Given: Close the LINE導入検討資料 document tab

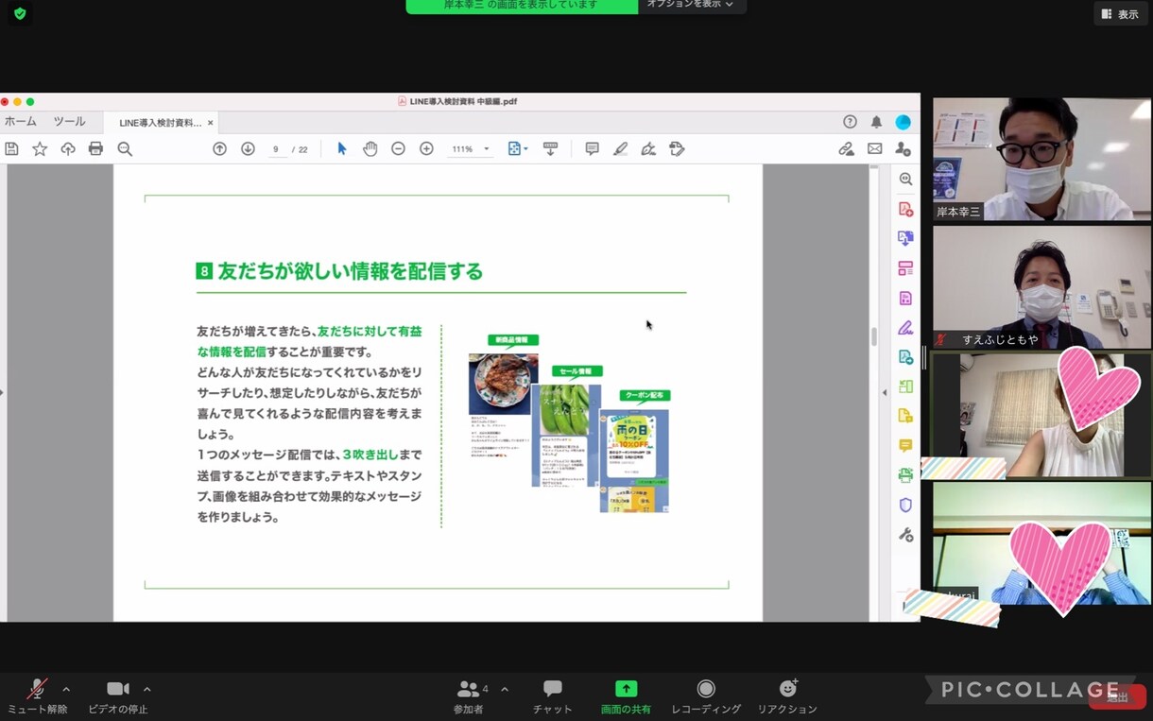Looking at the screenshot, I should [x=210, y=123].
